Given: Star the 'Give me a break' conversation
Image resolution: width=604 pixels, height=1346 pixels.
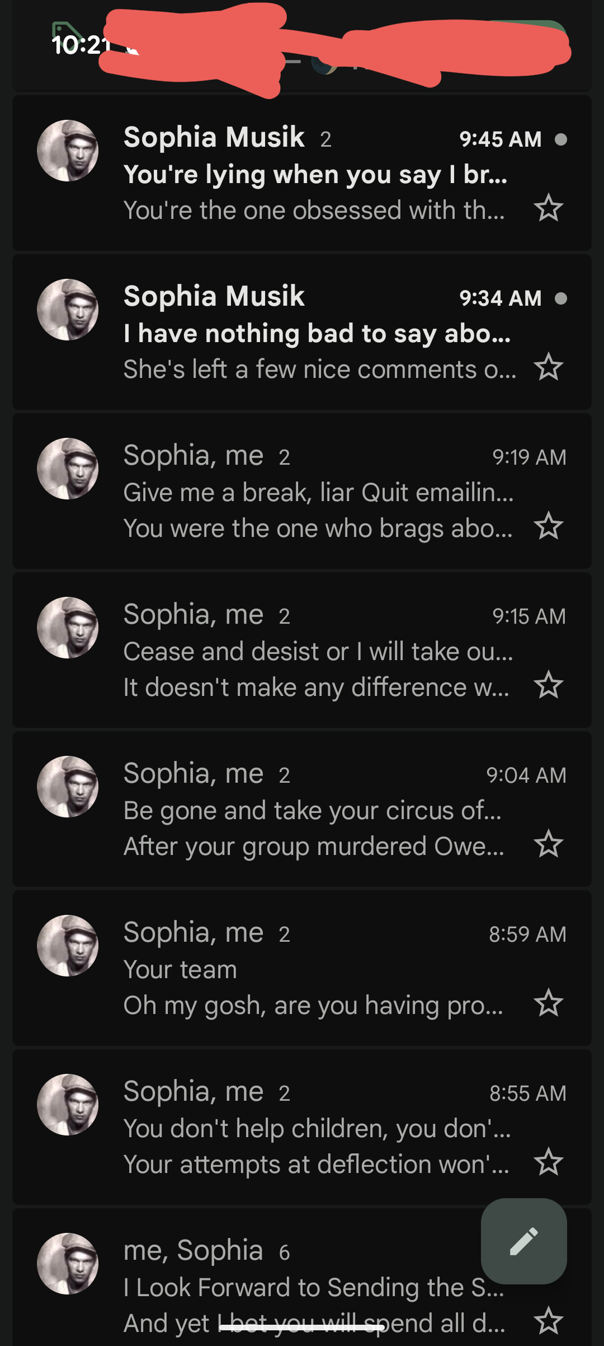Looking at the screenshot, I should 548,526.
